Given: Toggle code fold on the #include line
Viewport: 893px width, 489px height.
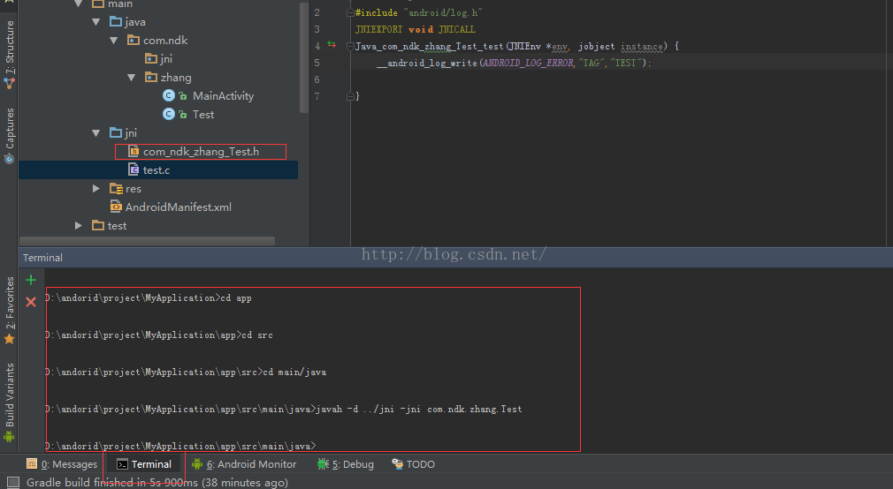Looking at the screenshot, I should pos(349,12).
